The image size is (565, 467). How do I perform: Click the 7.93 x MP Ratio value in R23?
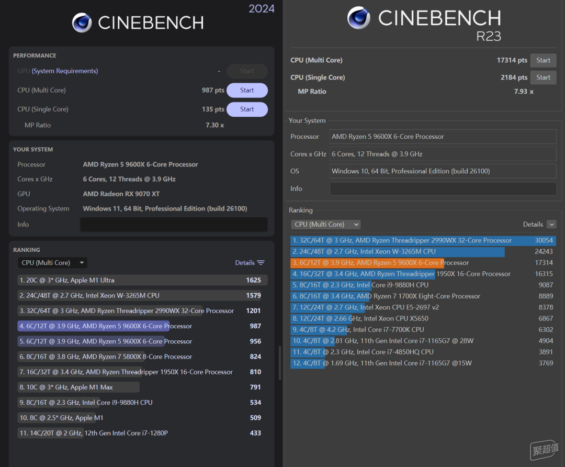pos(524,92)
